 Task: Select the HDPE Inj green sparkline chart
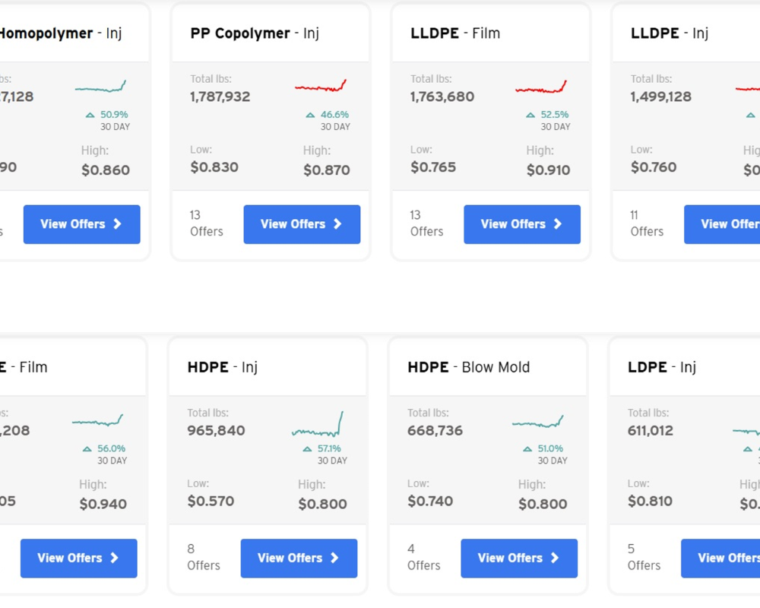click(318, 426)
